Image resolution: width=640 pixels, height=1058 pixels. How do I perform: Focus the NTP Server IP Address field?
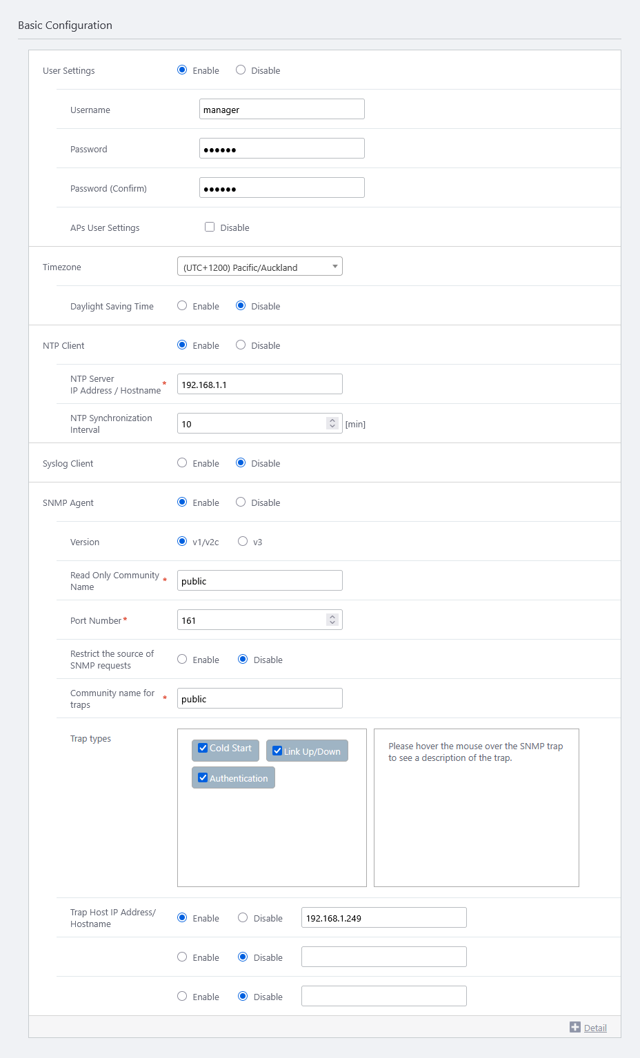coord(259,384)
